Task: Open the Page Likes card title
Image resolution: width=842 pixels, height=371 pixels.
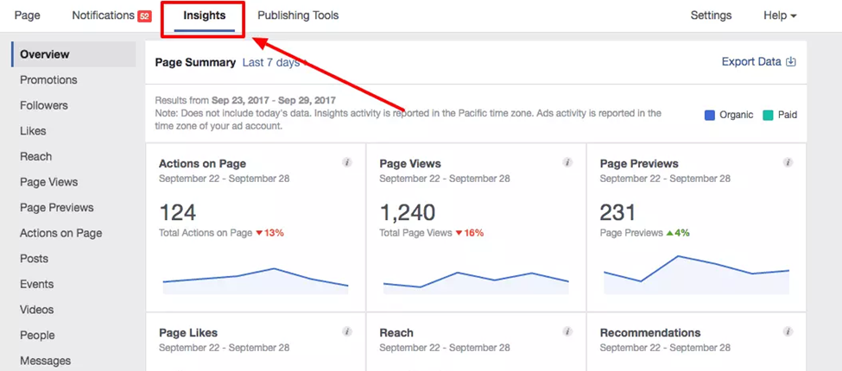Action: (x=188, y=333)
